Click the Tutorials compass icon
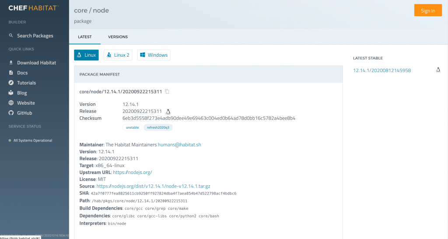Image resolution: width=448 pixels, height=239 pixels. point(11,82)
